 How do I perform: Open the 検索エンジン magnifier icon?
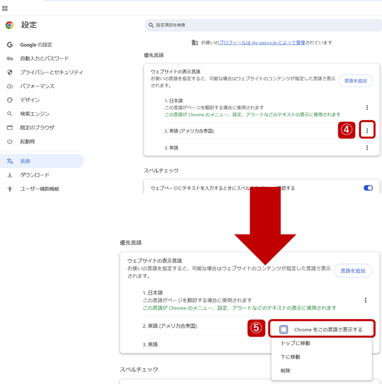(x=10, y=113)
